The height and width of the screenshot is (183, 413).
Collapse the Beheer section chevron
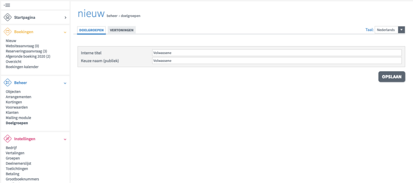65,83
